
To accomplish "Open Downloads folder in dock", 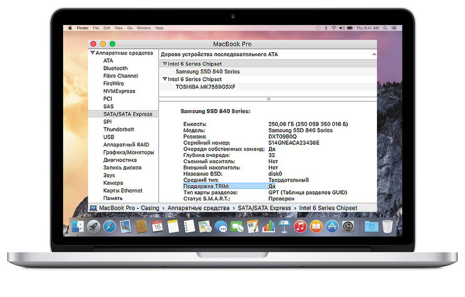I will 371,227.
